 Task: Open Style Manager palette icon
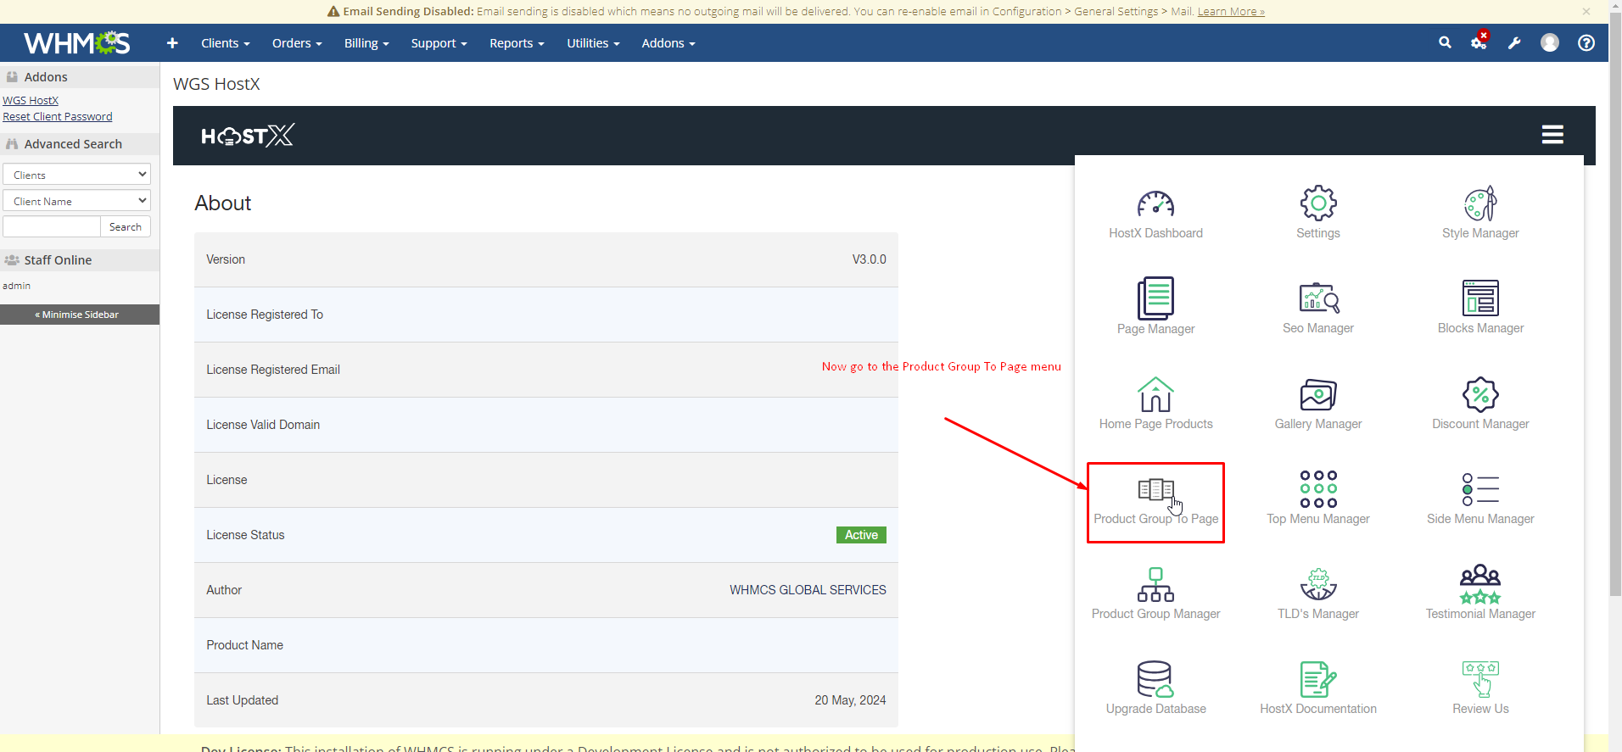(x=1479, y=205)
